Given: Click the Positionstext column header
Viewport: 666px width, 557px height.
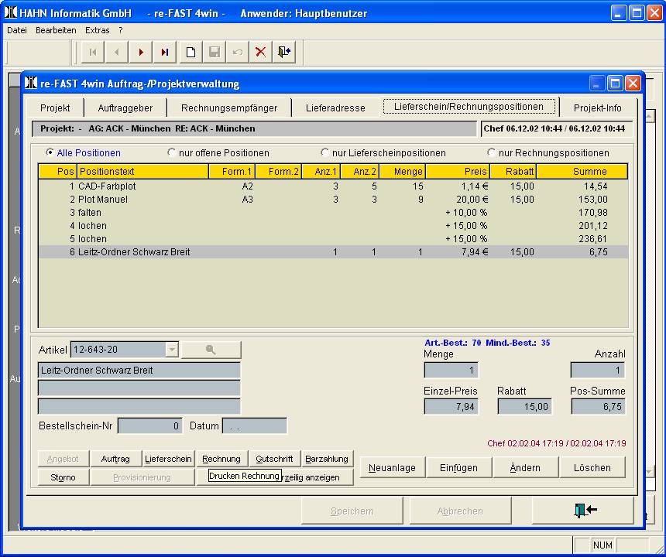Looking at the screenshot, I should [x=142, y=172].
